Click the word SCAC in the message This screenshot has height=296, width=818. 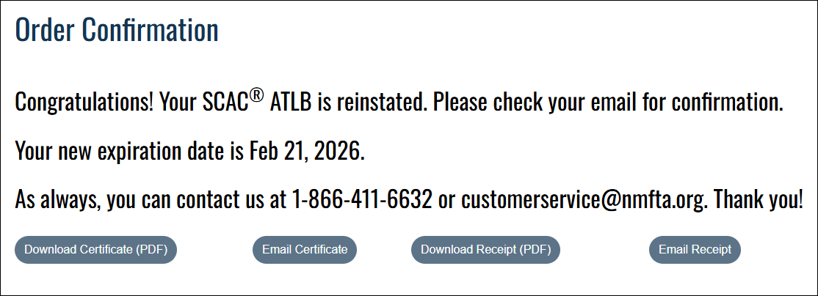pyautogui.click(x=224, y=103)
